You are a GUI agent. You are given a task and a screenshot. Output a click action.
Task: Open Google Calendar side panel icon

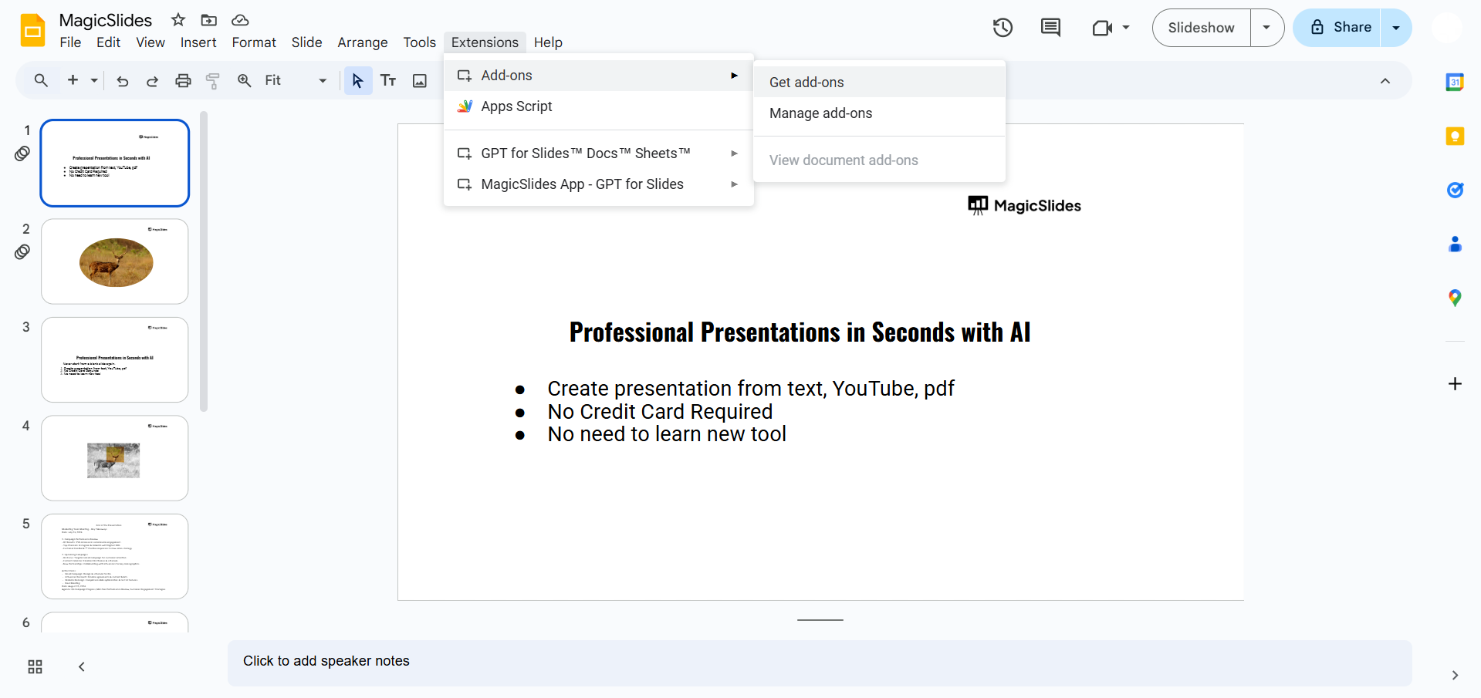coord(1455,82)
